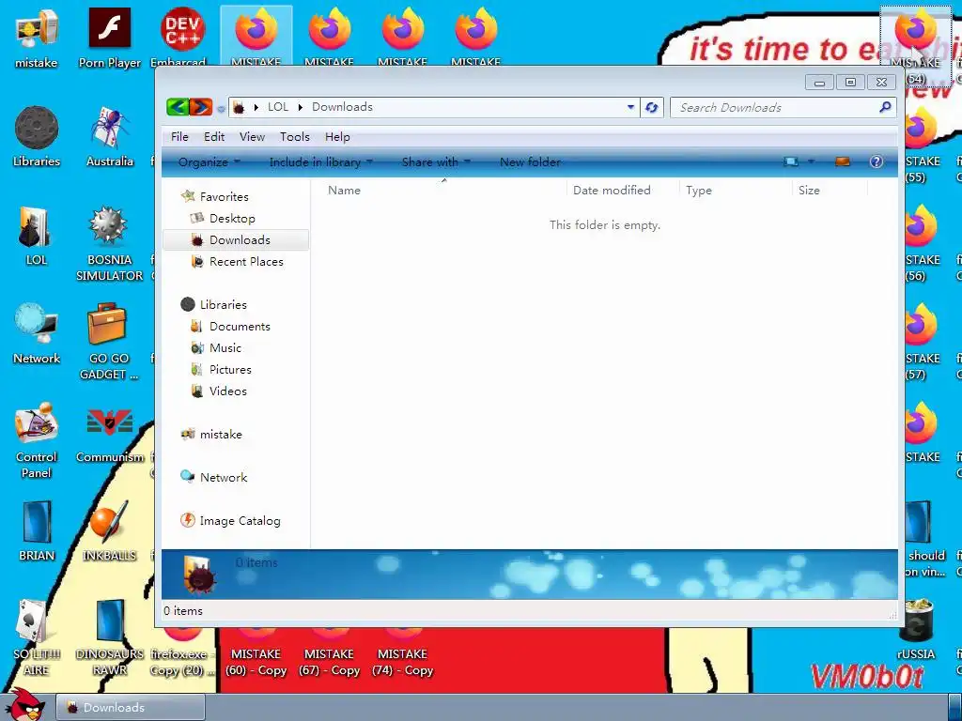
Task: Open the View menu
Action: (x=252, y=137)
